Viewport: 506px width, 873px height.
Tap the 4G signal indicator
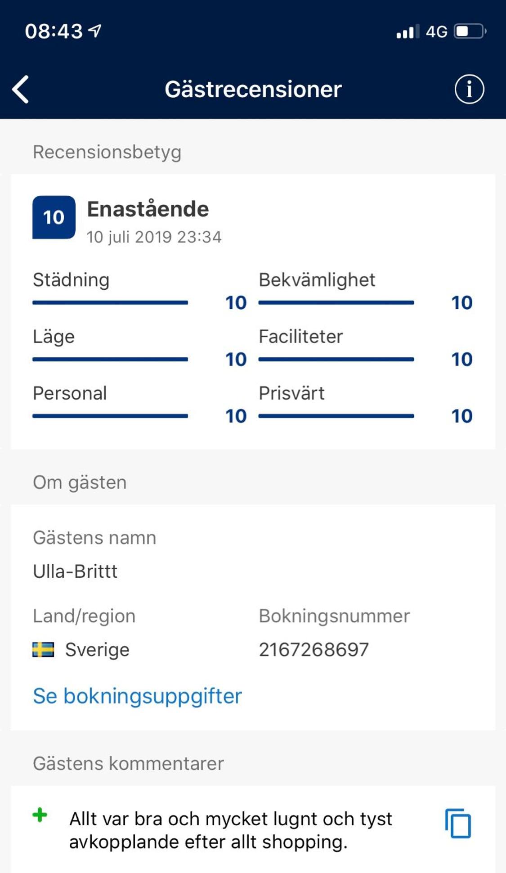(x=436, y=31)
